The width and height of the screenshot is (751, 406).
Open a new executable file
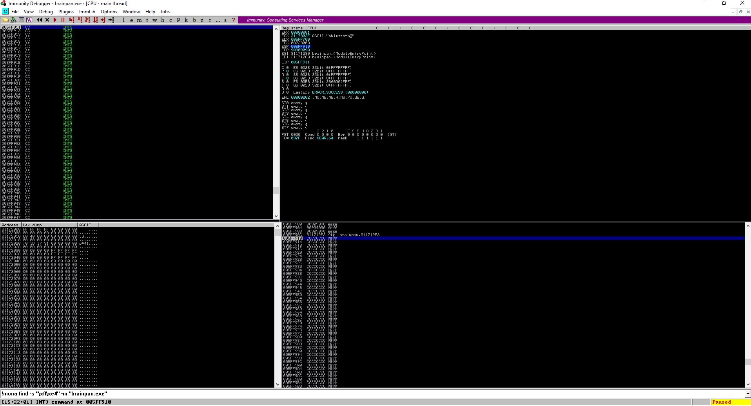pos(6,20)
